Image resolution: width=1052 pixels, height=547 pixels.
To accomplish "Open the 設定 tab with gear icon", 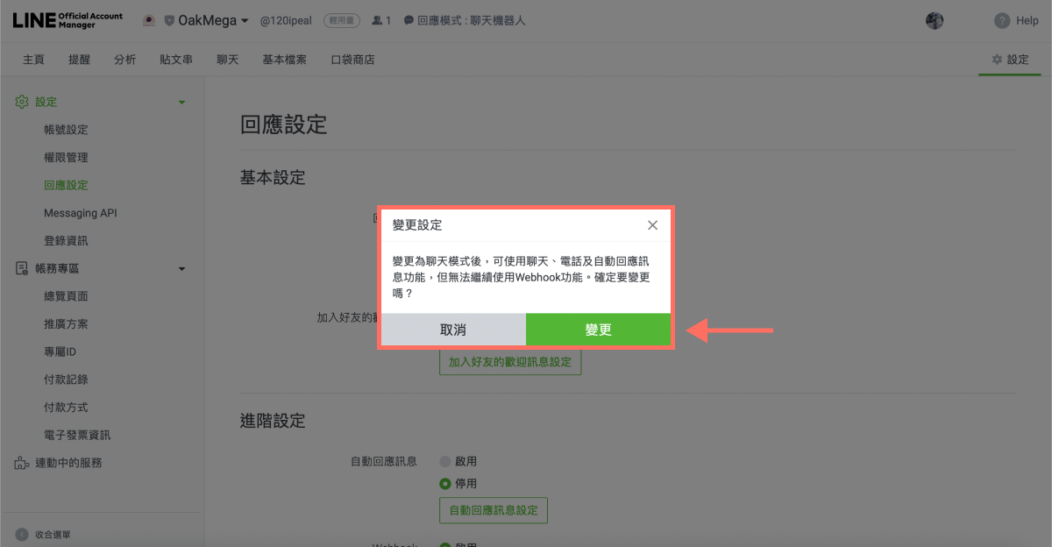I will (x=1010, y=60).
